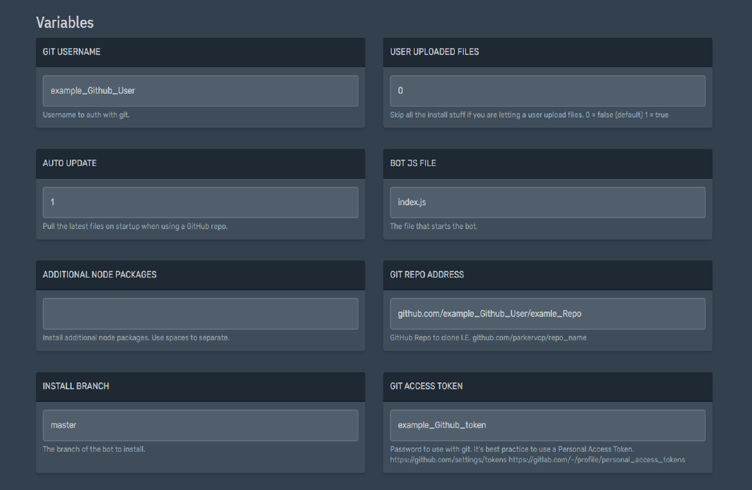752x490 pixels.
Task: Click the GitHub repo clone hint text
Action: [487, 337]
